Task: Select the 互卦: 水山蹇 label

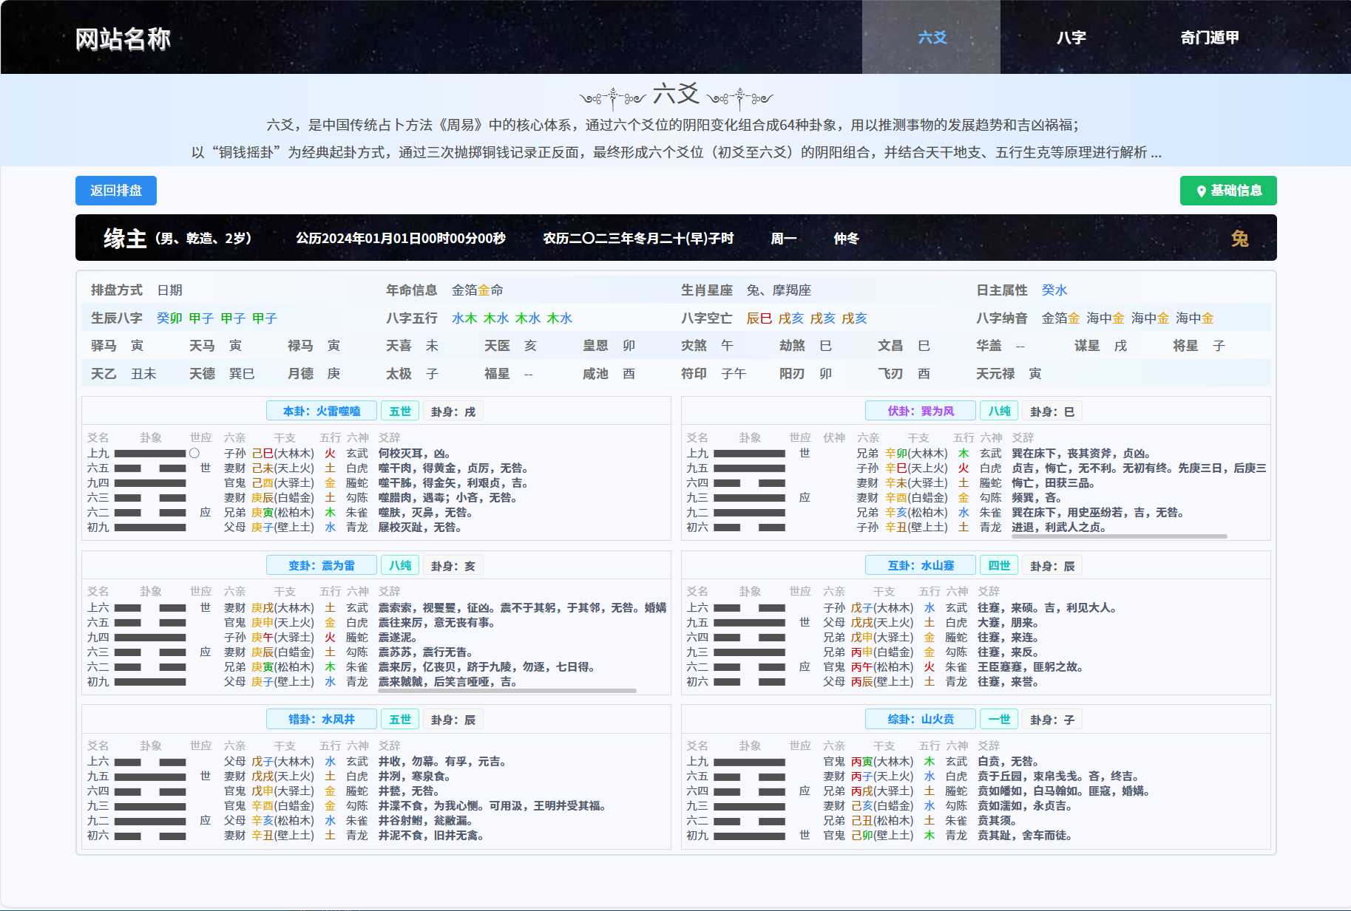Action: [921, 565]
